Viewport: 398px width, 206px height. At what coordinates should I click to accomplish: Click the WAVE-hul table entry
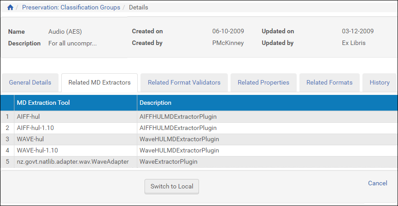30,139
